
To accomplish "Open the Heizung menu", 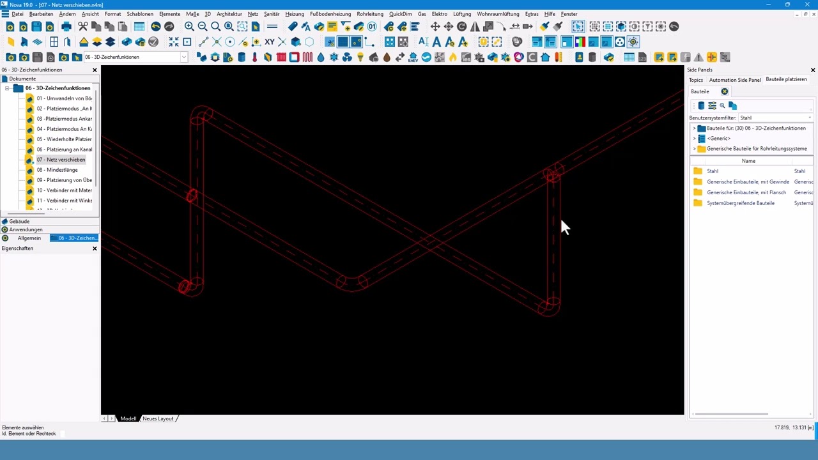I will (295, 14).
